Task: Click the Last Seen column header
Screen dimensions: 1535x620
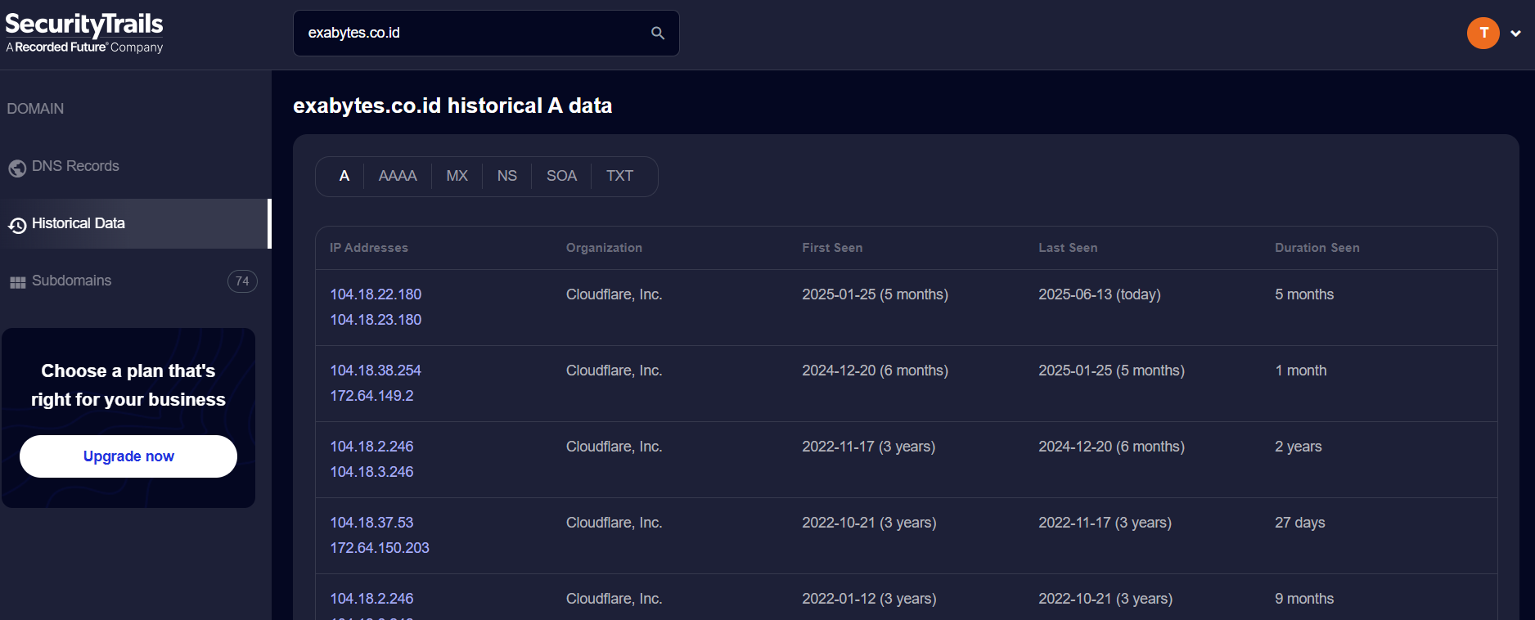Action: pos(1068,248)
